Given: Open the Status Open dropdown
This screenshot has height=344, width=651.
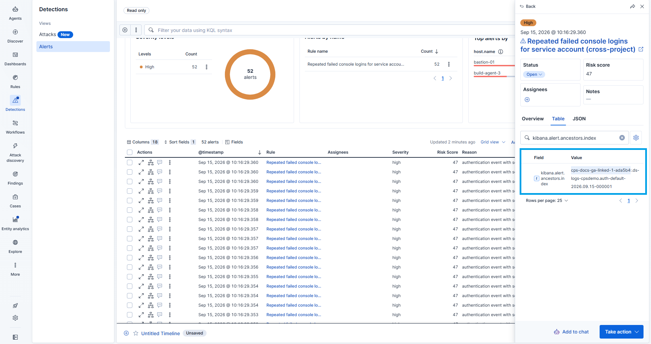Looking at the screenshot, I should [534, 74].
